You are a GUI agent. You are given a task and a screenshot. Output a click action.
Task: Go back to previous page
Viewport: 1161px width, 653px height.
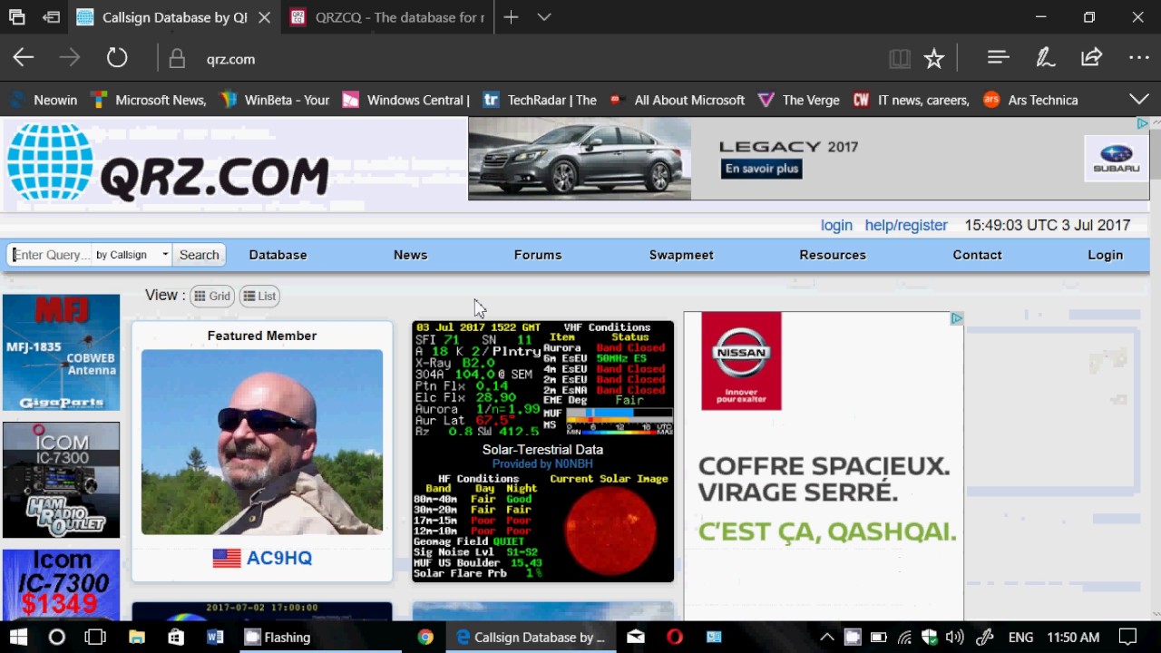(24, 59)
